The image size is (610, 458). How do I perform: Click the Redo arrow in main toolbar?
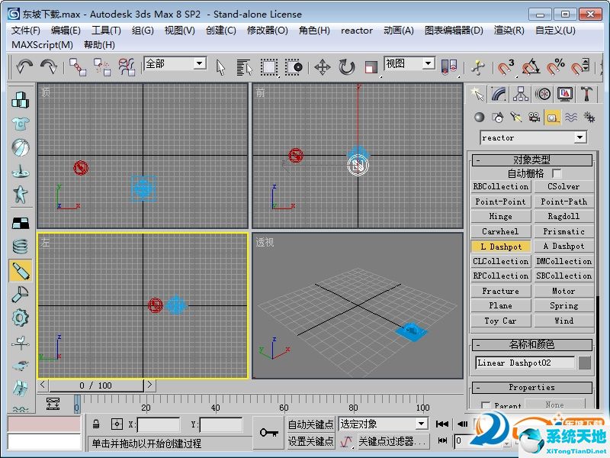coord(49,67)
